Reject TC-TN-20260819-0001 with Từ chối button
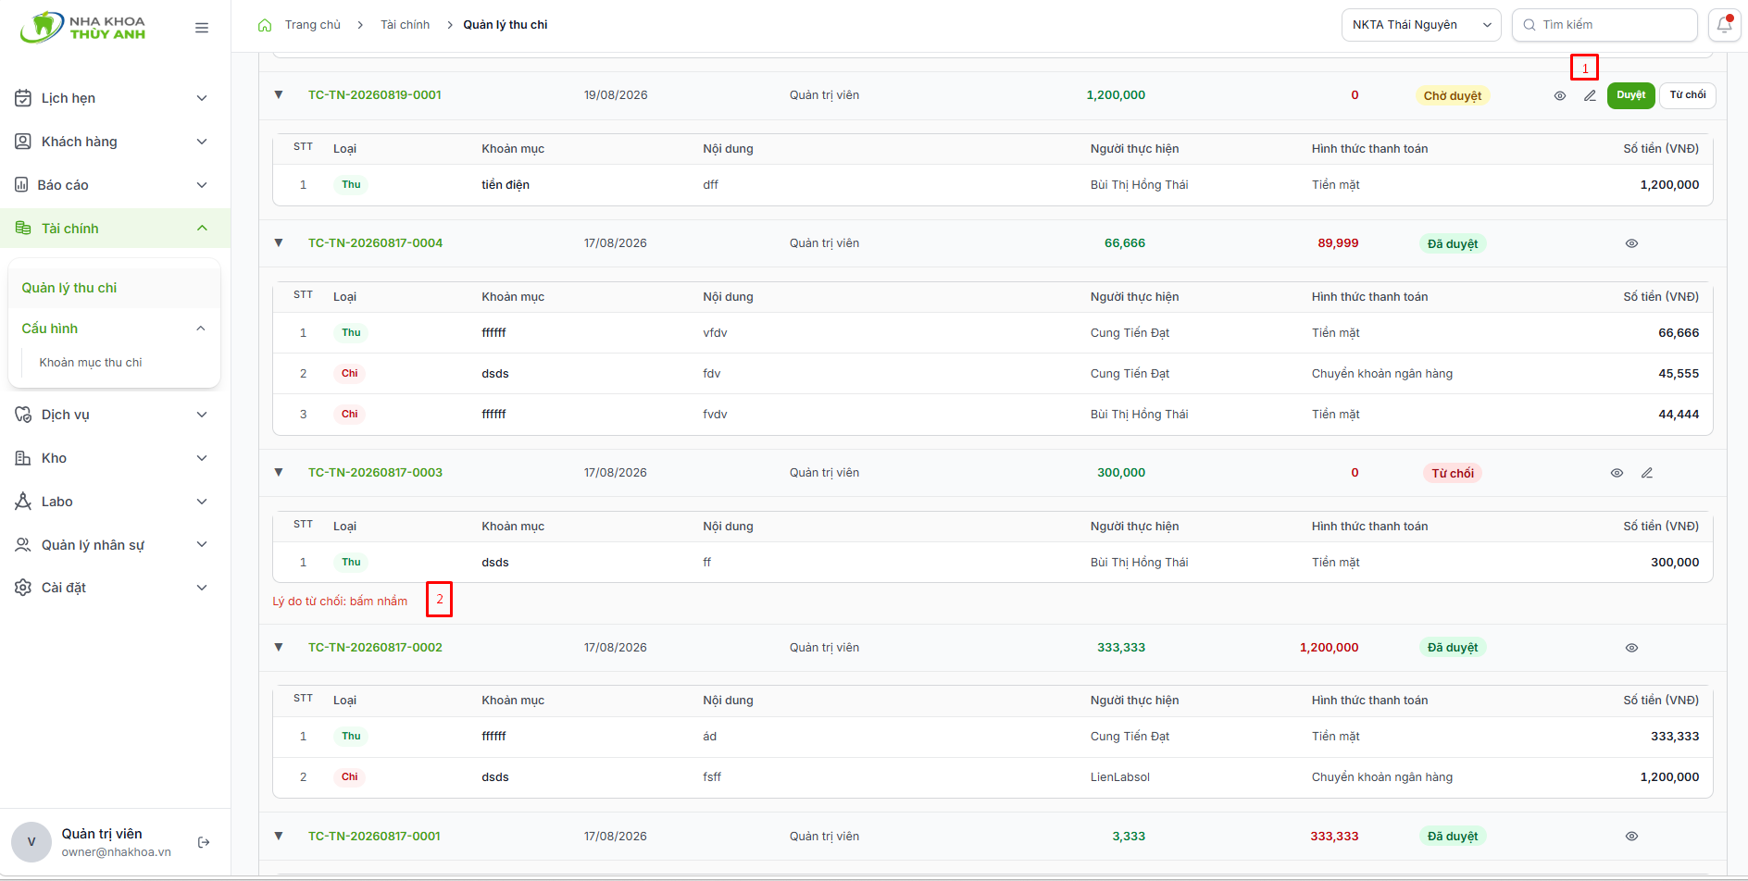The width and height of the screenshot is (1748, 881). (1688, 95)
